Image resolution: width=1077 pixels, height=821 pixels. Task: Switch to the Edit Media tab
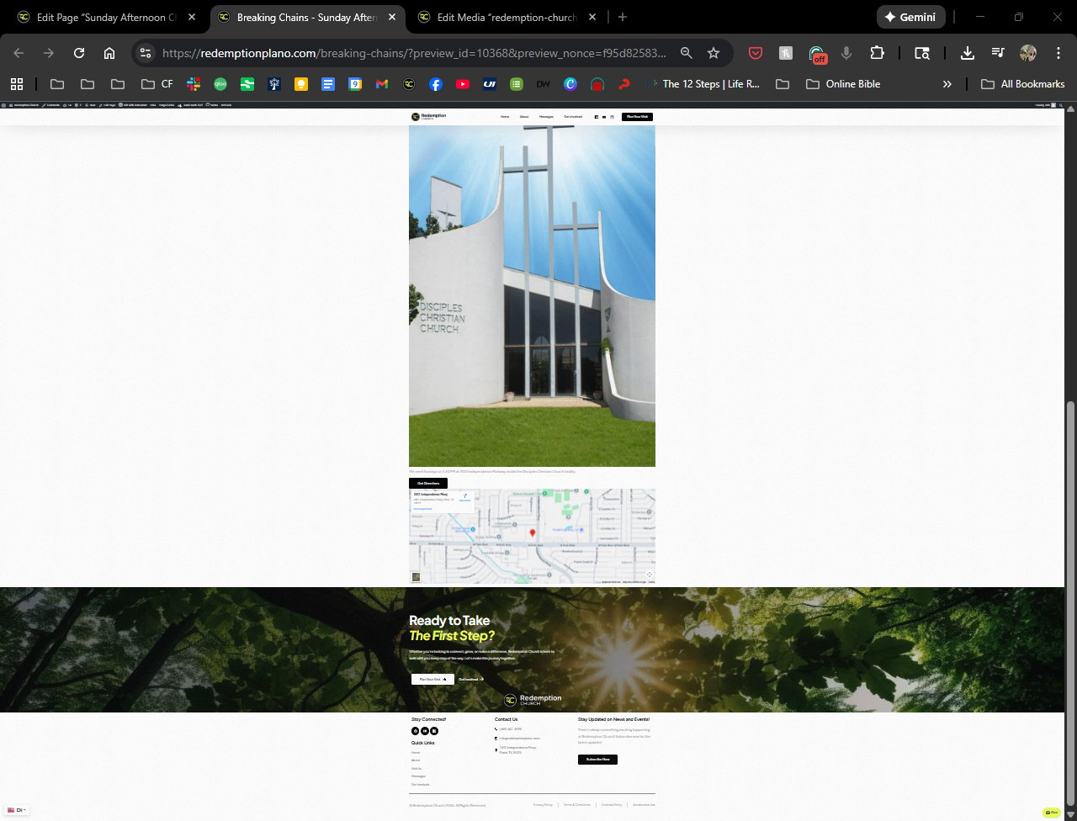coord(507,17)
